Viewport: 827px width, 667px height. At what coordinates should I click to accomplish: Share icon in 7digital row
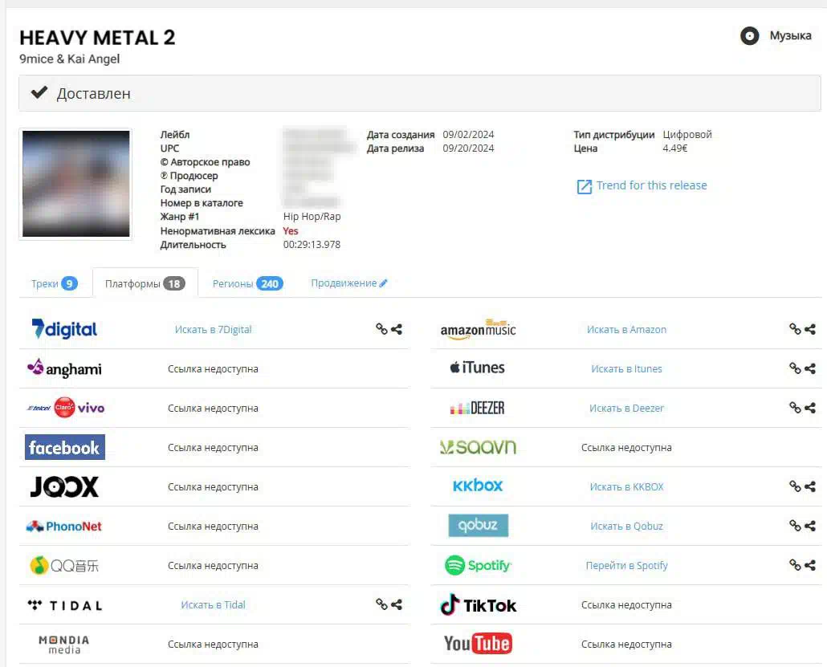click(x=397, y=329)
